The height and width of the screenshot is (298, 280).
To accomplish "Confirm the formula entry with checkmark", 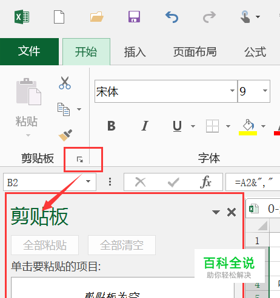I will pos(173,183).
